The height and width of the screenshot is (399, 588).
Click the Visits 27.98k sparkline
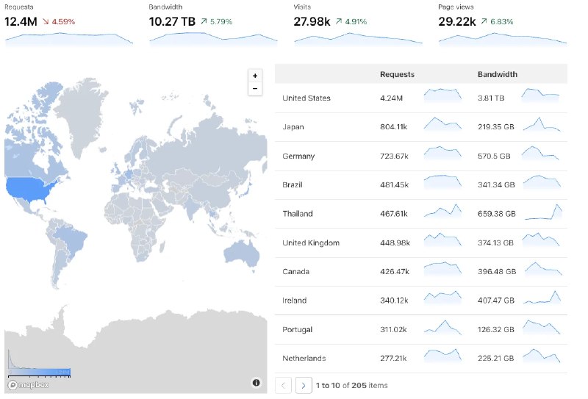(358, 38)
